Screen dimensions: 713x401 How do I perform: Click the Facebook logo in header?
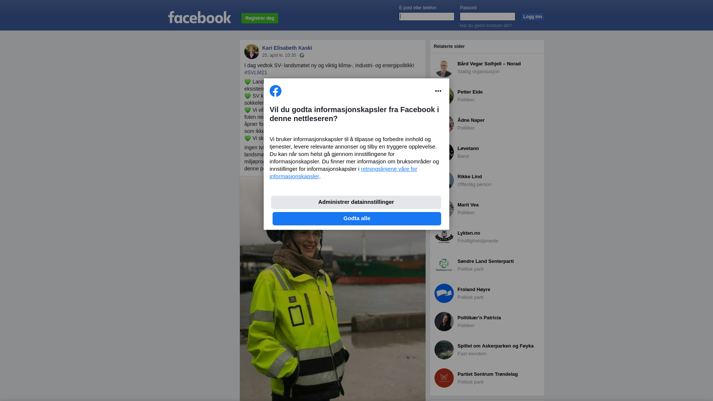pyautogui.click(x=199, y=17)
